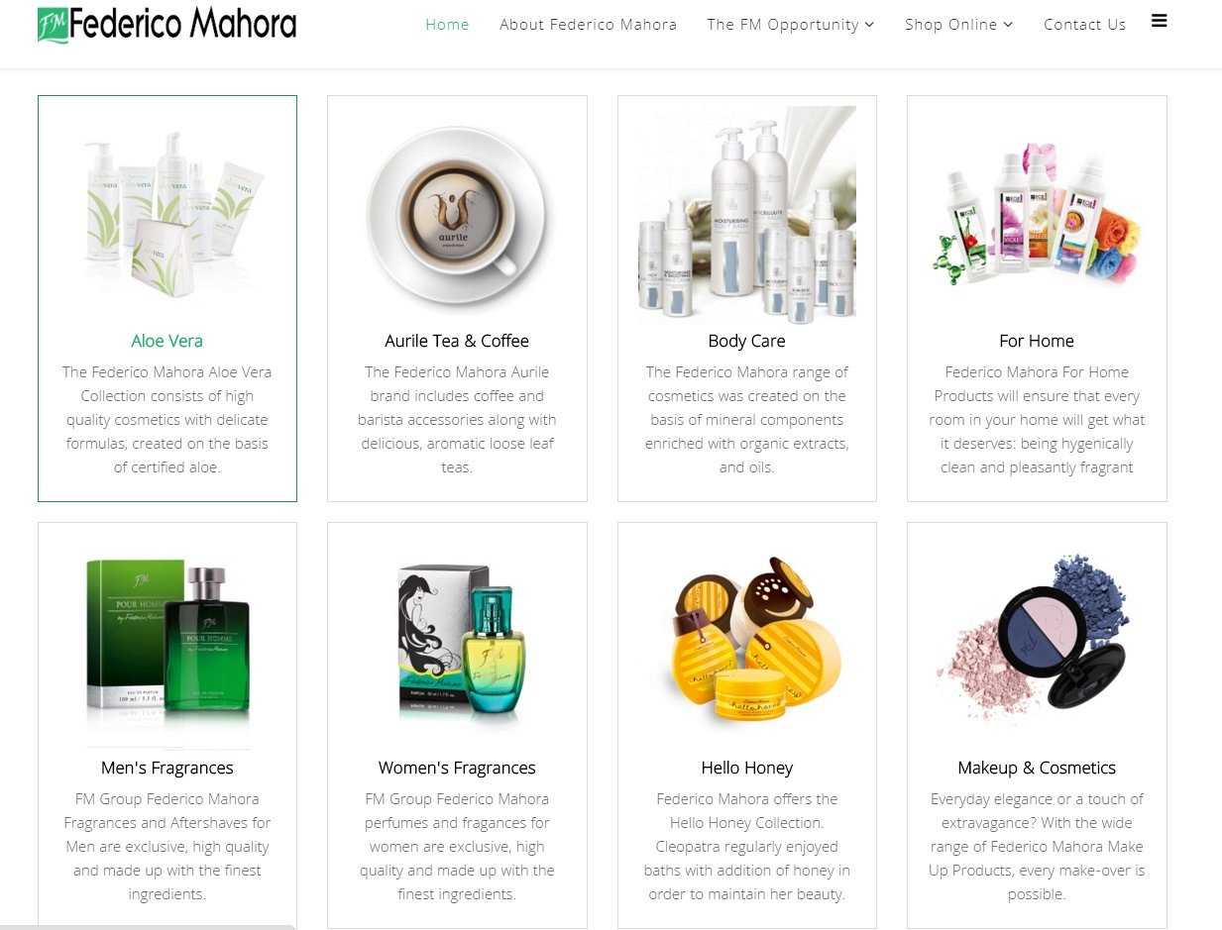Expand The FM Opportunity dropdown
Image resolution: width=1222 pixels, height=930 pixels.
790,25
